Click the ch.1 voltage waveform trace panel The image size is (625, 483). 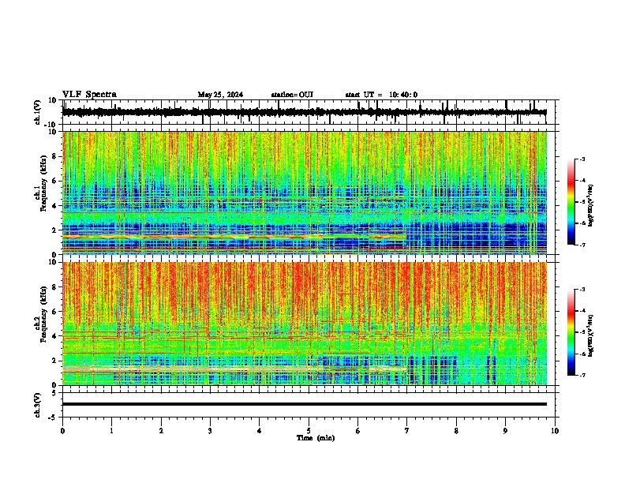point(310,112)
